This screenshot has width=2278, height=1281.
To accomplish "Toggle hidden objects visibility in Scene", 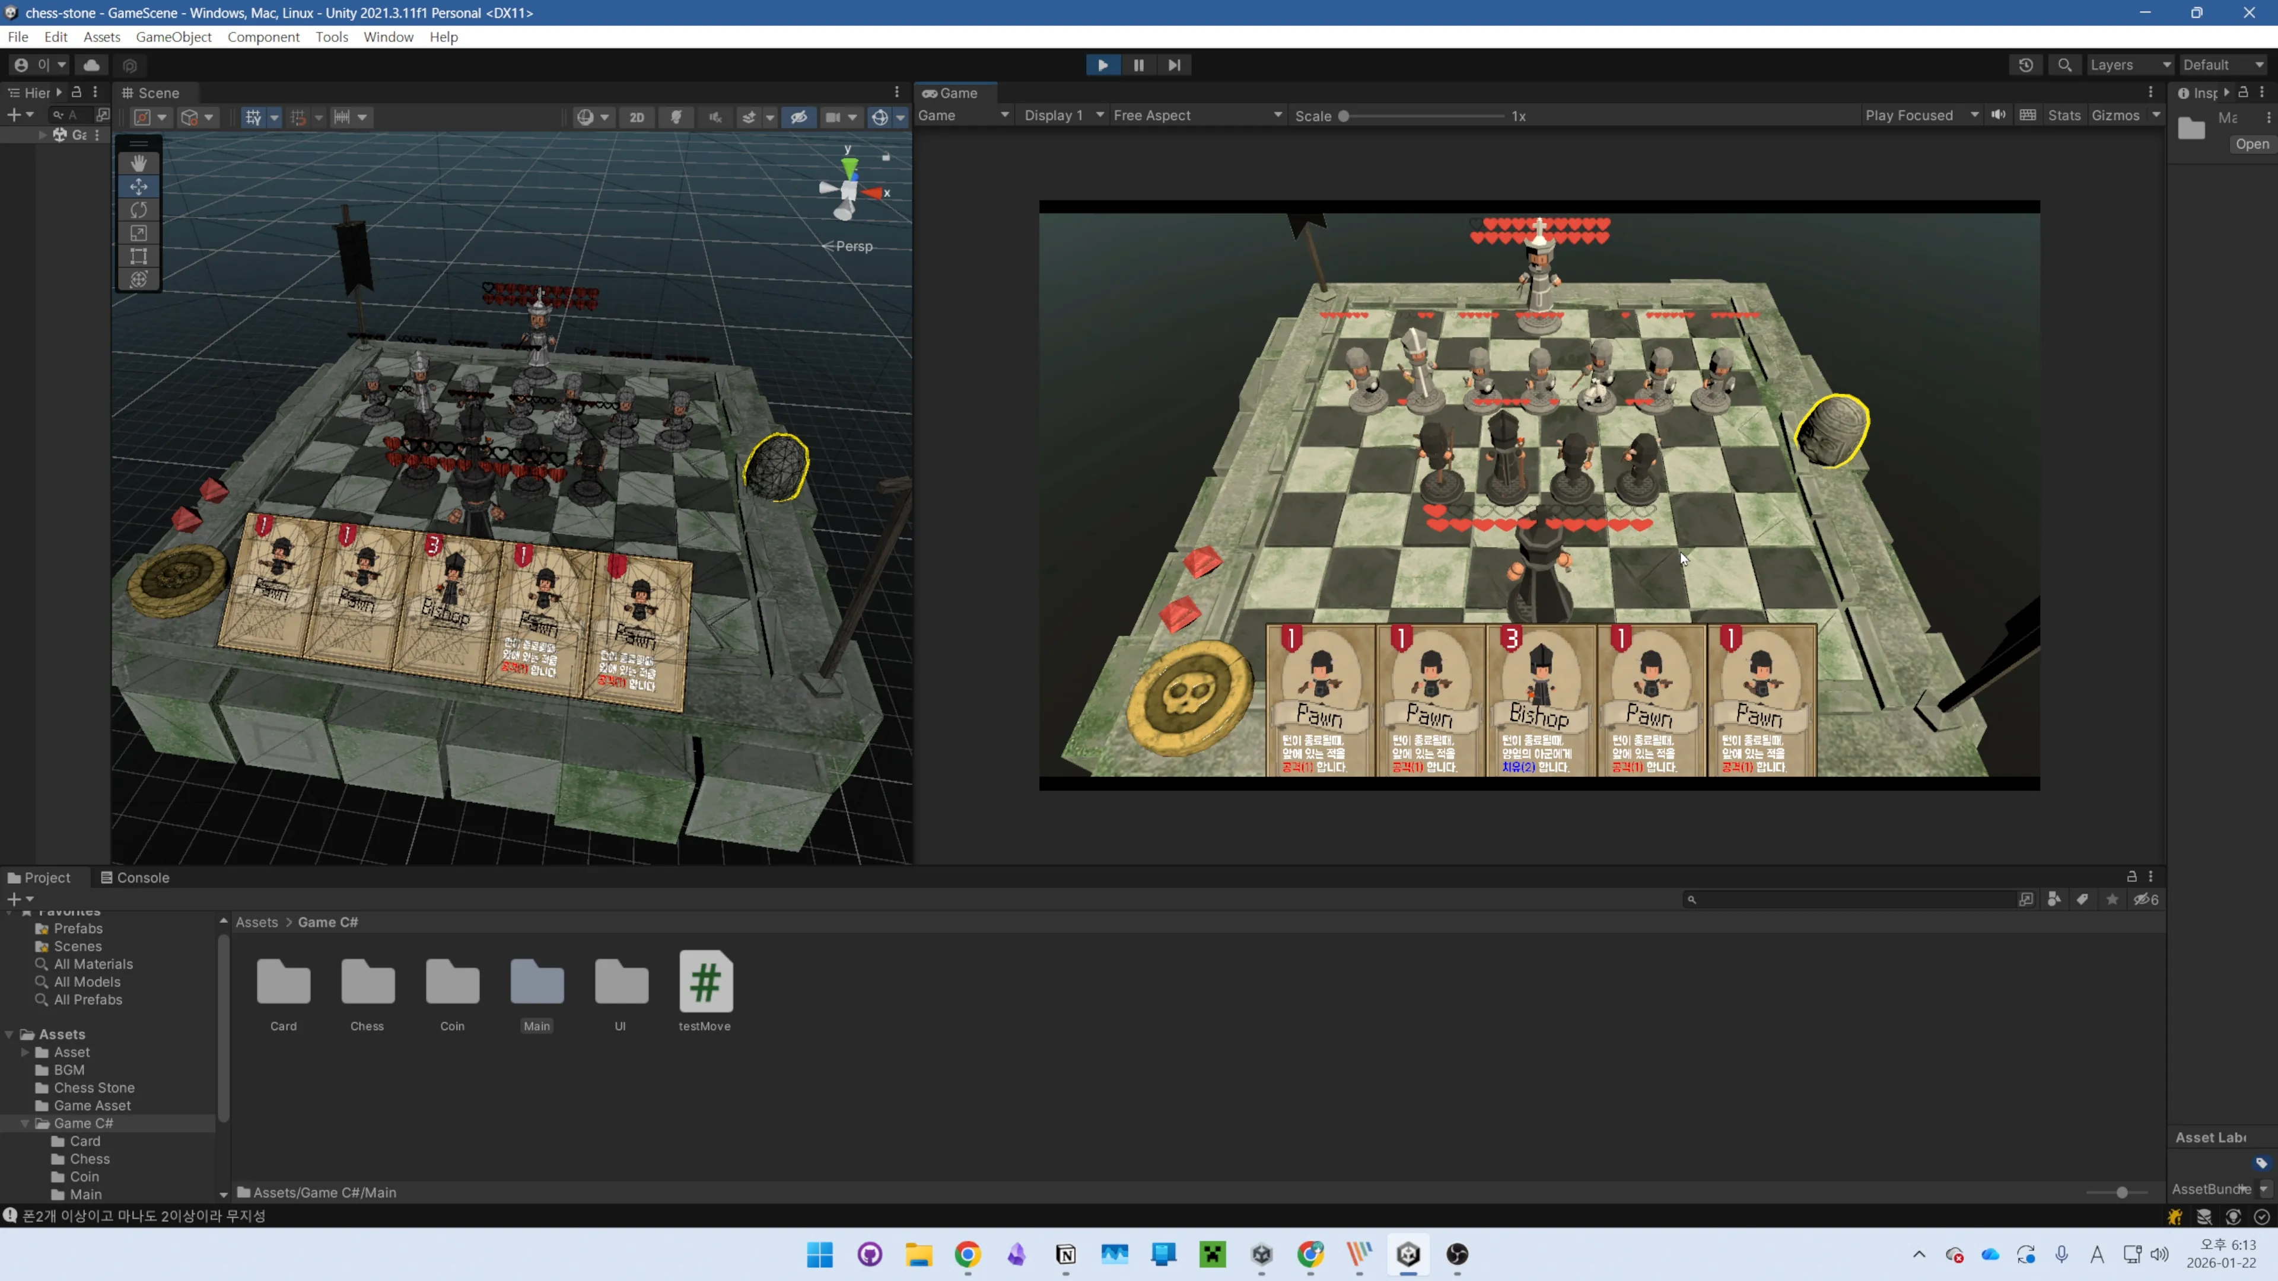I will [798, 117].
